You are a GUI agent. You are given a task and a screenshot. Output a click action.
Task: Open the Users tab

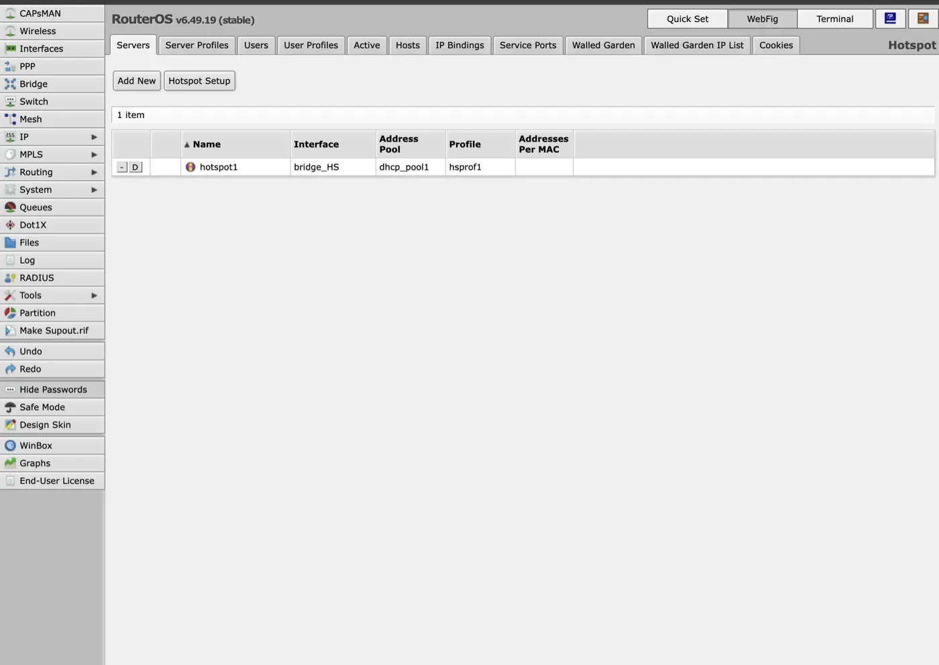click(256, 45)
